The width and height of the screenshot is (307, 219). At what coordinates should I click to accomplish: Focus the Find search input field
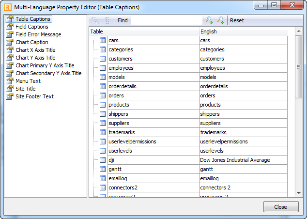point(167,20)
